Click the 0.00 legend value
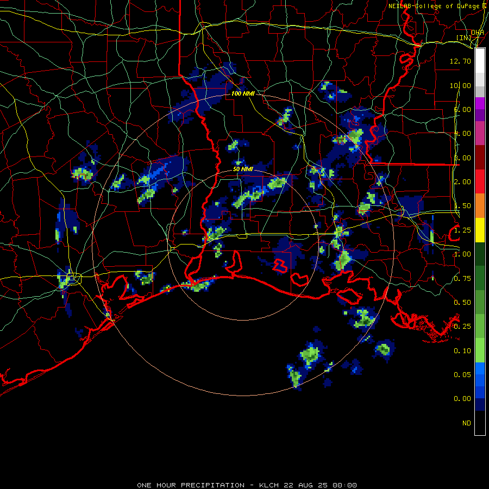489x489 pixels. [462, 399]
